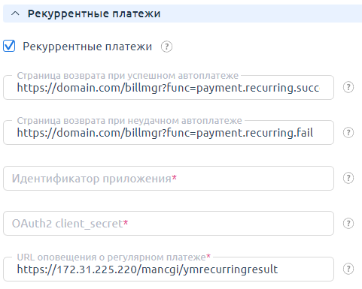Show help for URL оповещения о регулярном платеже
Viewport: 362px width, 289px height.
click(x=348, y=269)
